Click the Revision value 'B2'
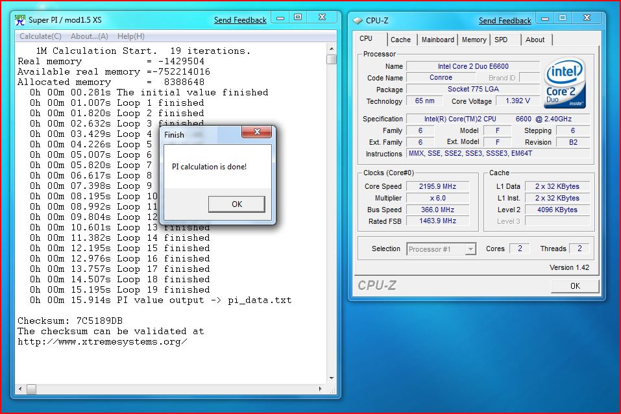Screen dimensions: 621x414 573,142
